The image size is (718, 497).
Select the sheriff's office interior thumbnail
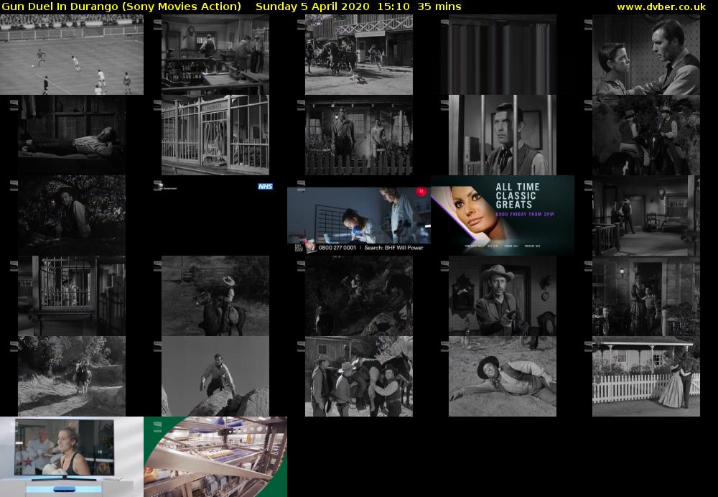[215, 55]
